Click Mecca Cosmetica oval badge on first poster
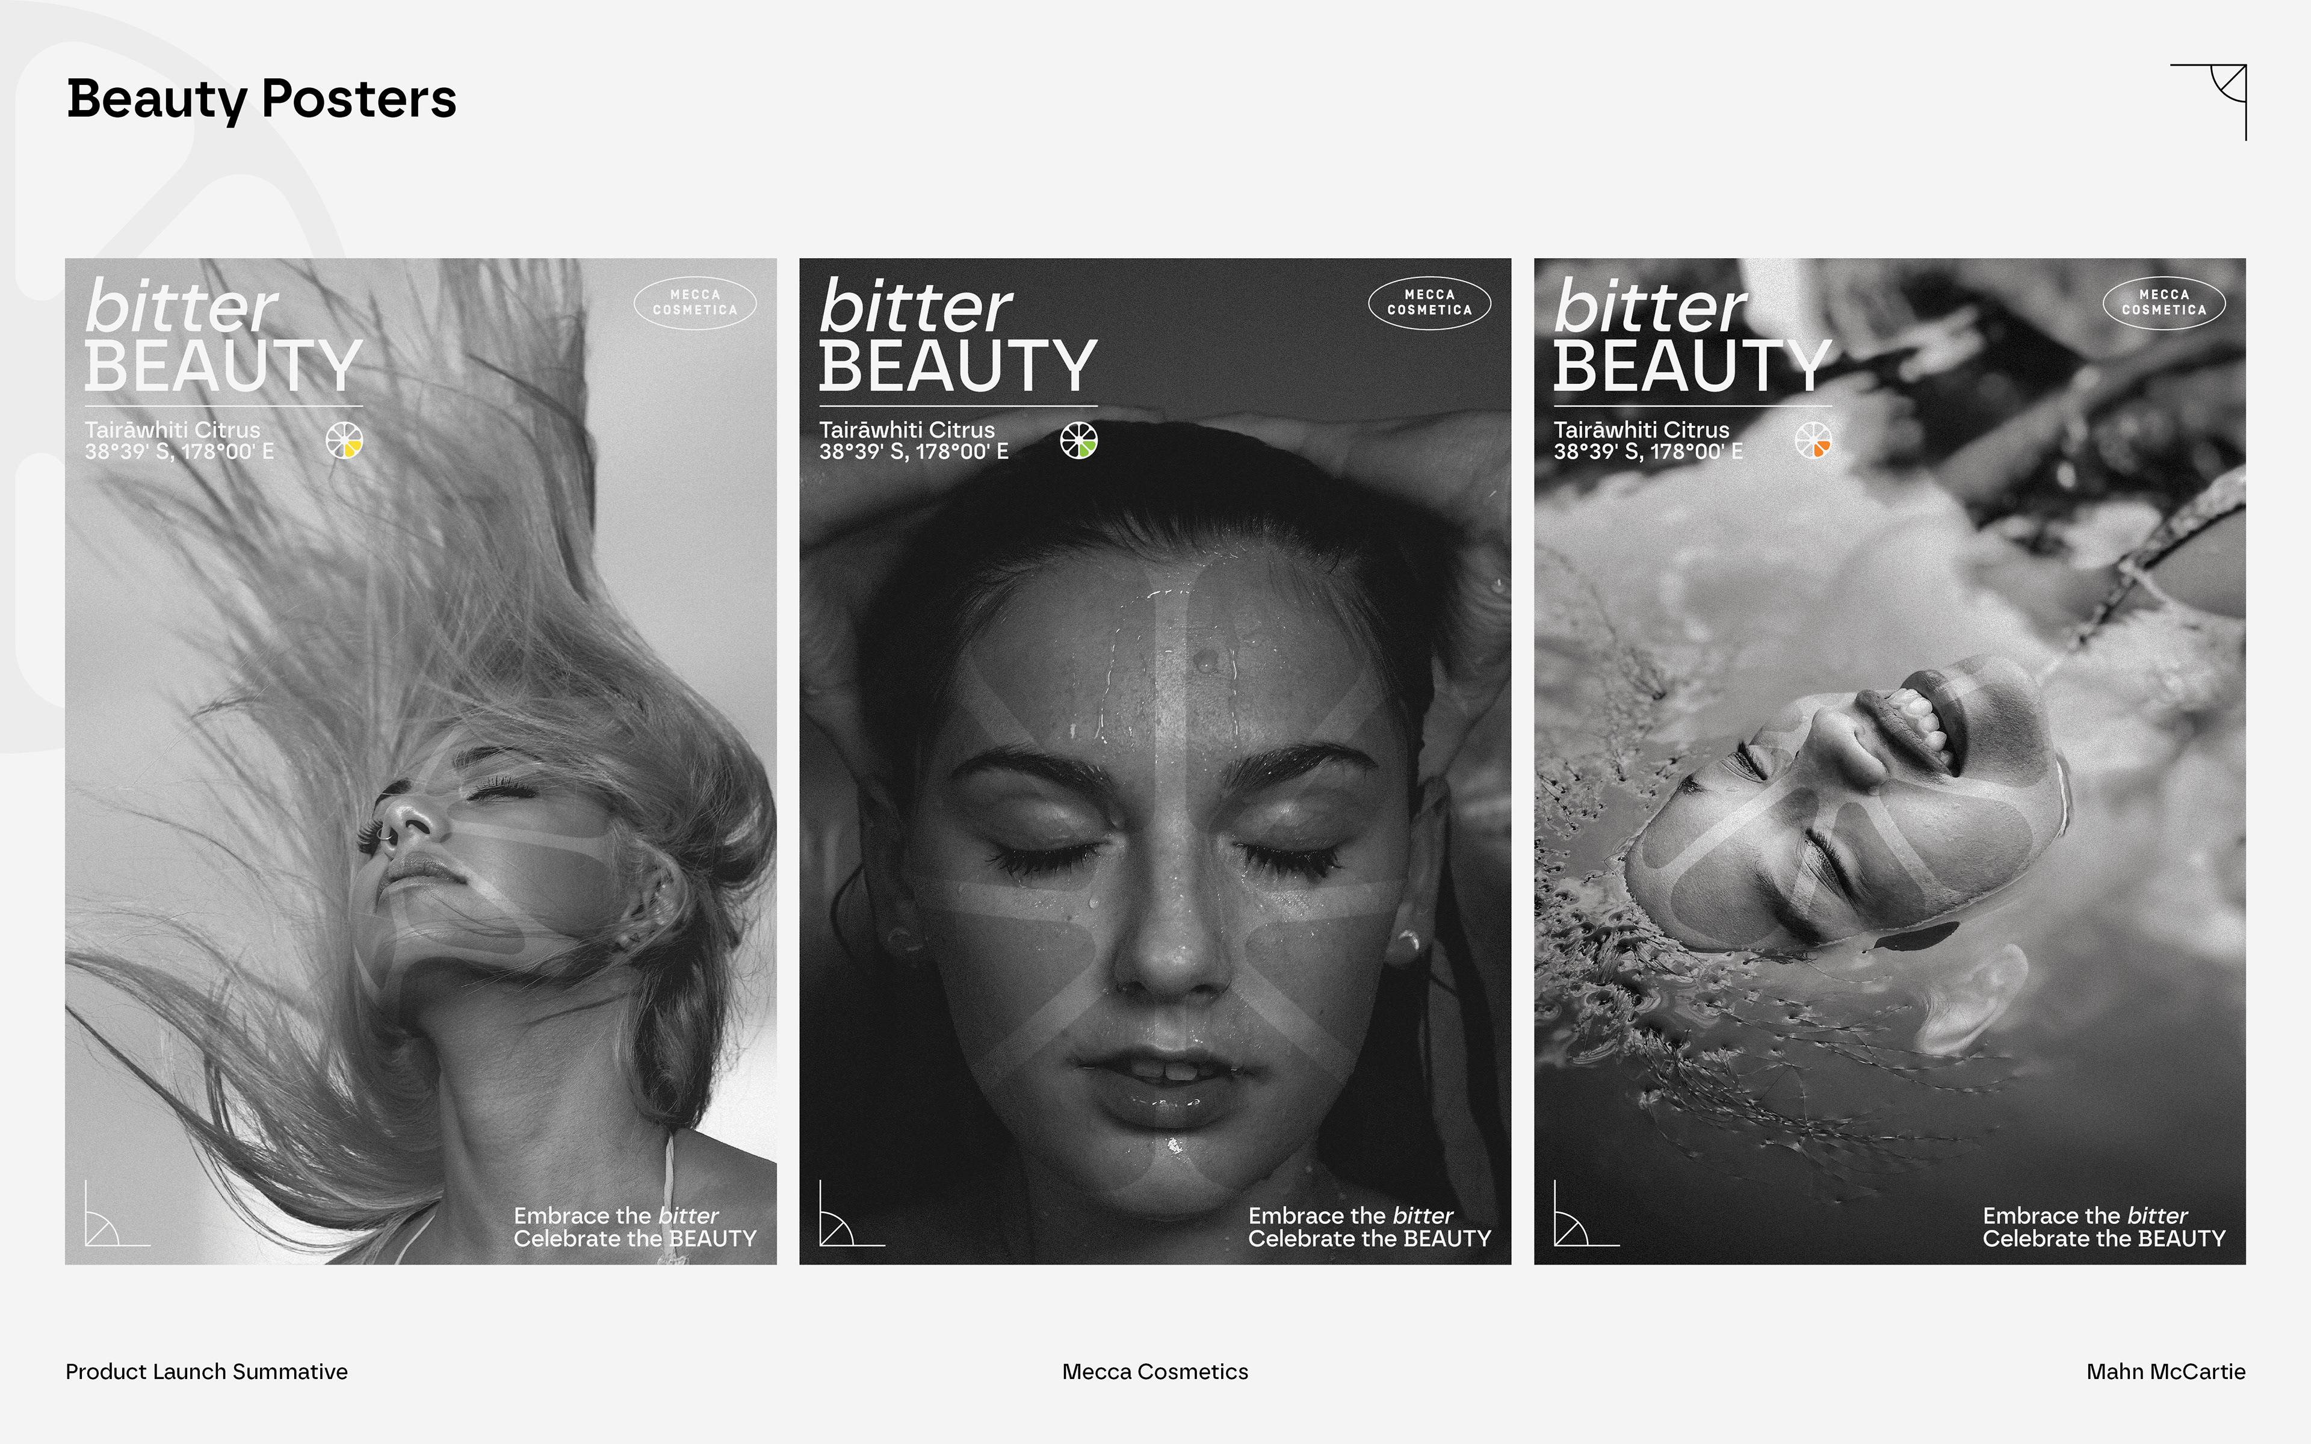Viewport: 2311px width, 1444px height. [695, 303]
